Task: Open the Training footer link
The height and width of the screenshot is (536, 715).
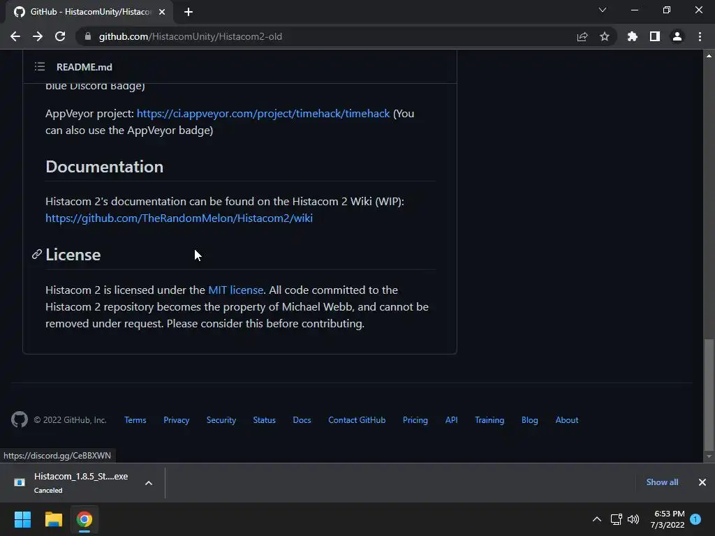Action: point(489,419)
